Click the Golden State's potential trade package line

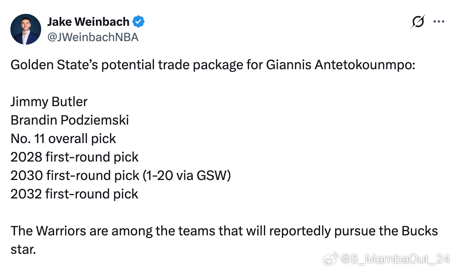[x=213, y=65]
